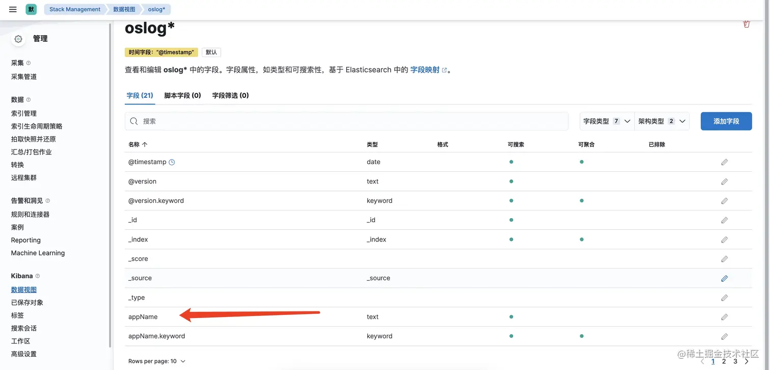Click the oslog* breadcrumb
This screenshot has width=770, height=370.
coord(156,9)
